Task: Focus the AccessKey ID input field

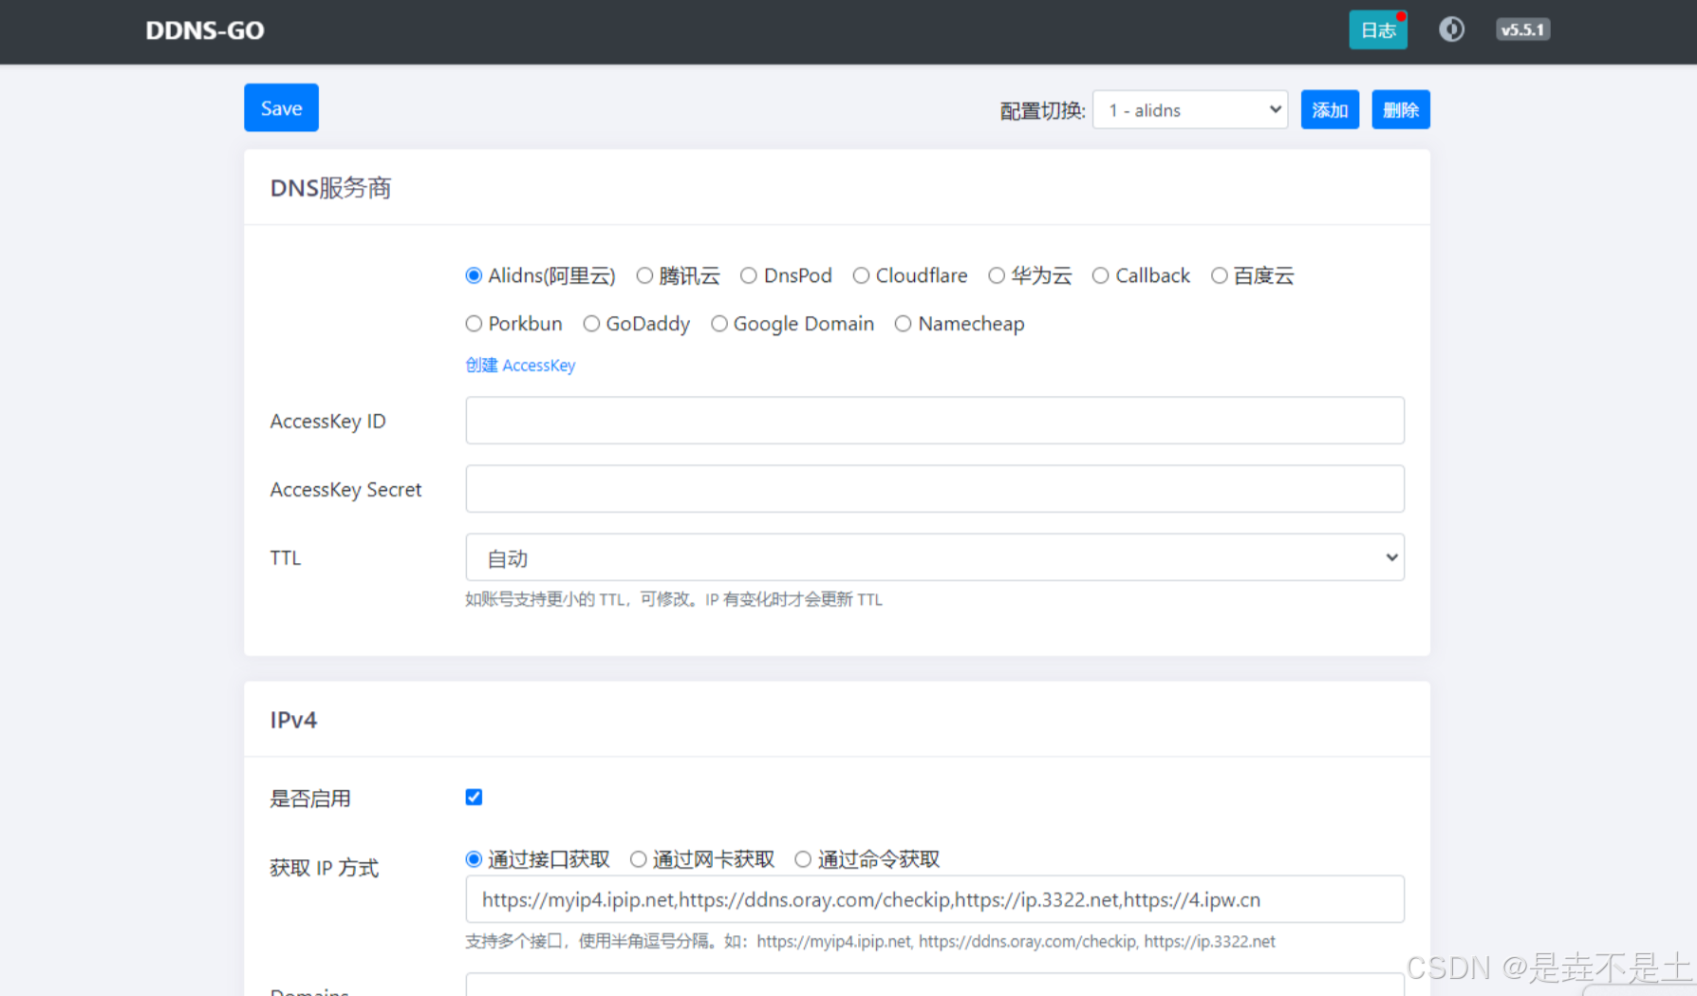Action: coord(935,421)
